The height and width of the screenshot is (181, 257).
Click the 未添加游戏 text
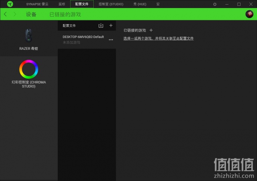pos(72,42)
